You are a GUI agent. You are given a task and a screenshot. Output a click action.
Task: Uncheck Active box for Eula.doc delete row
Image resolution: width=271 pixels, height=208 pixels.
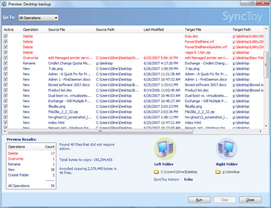point(5,35)
